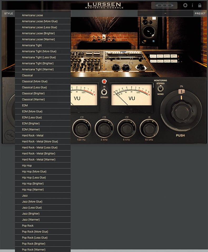Toggle the IN/BYPASS switch
The width and height of the screenshot is (208, 252).
click(x=104, y=92)
